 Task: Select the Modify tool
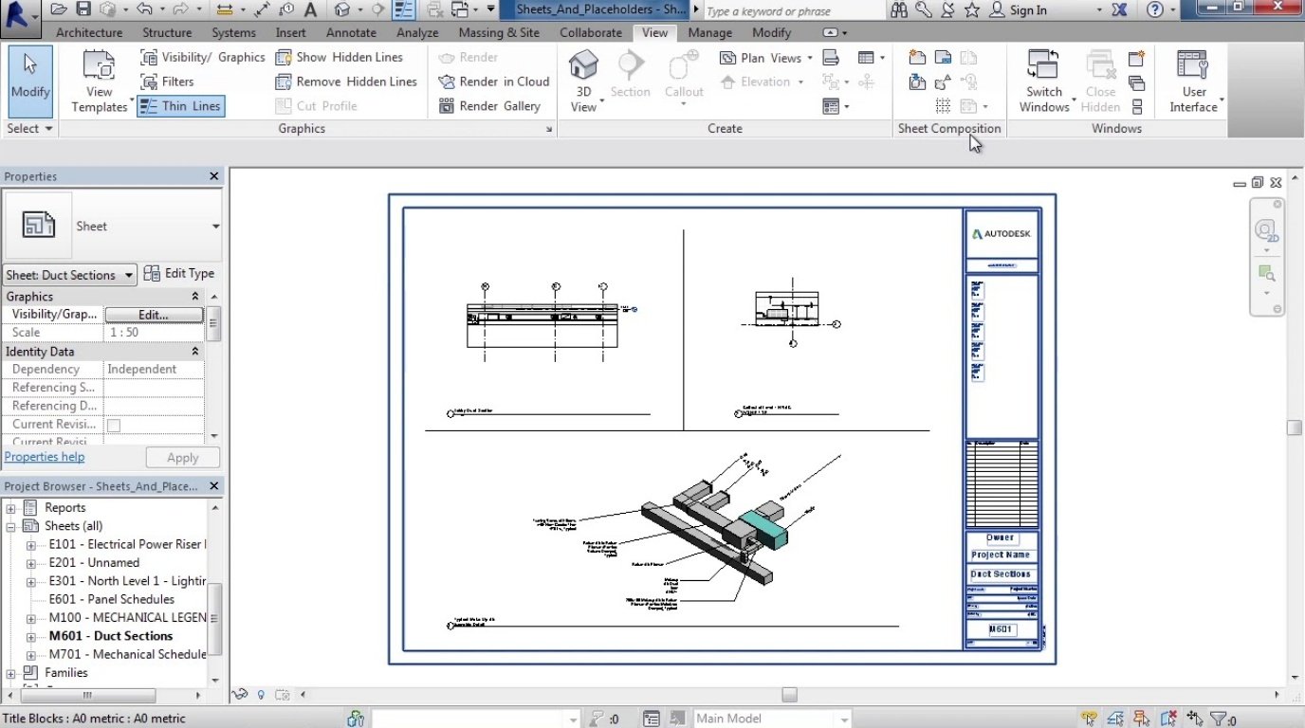point(30,81)
